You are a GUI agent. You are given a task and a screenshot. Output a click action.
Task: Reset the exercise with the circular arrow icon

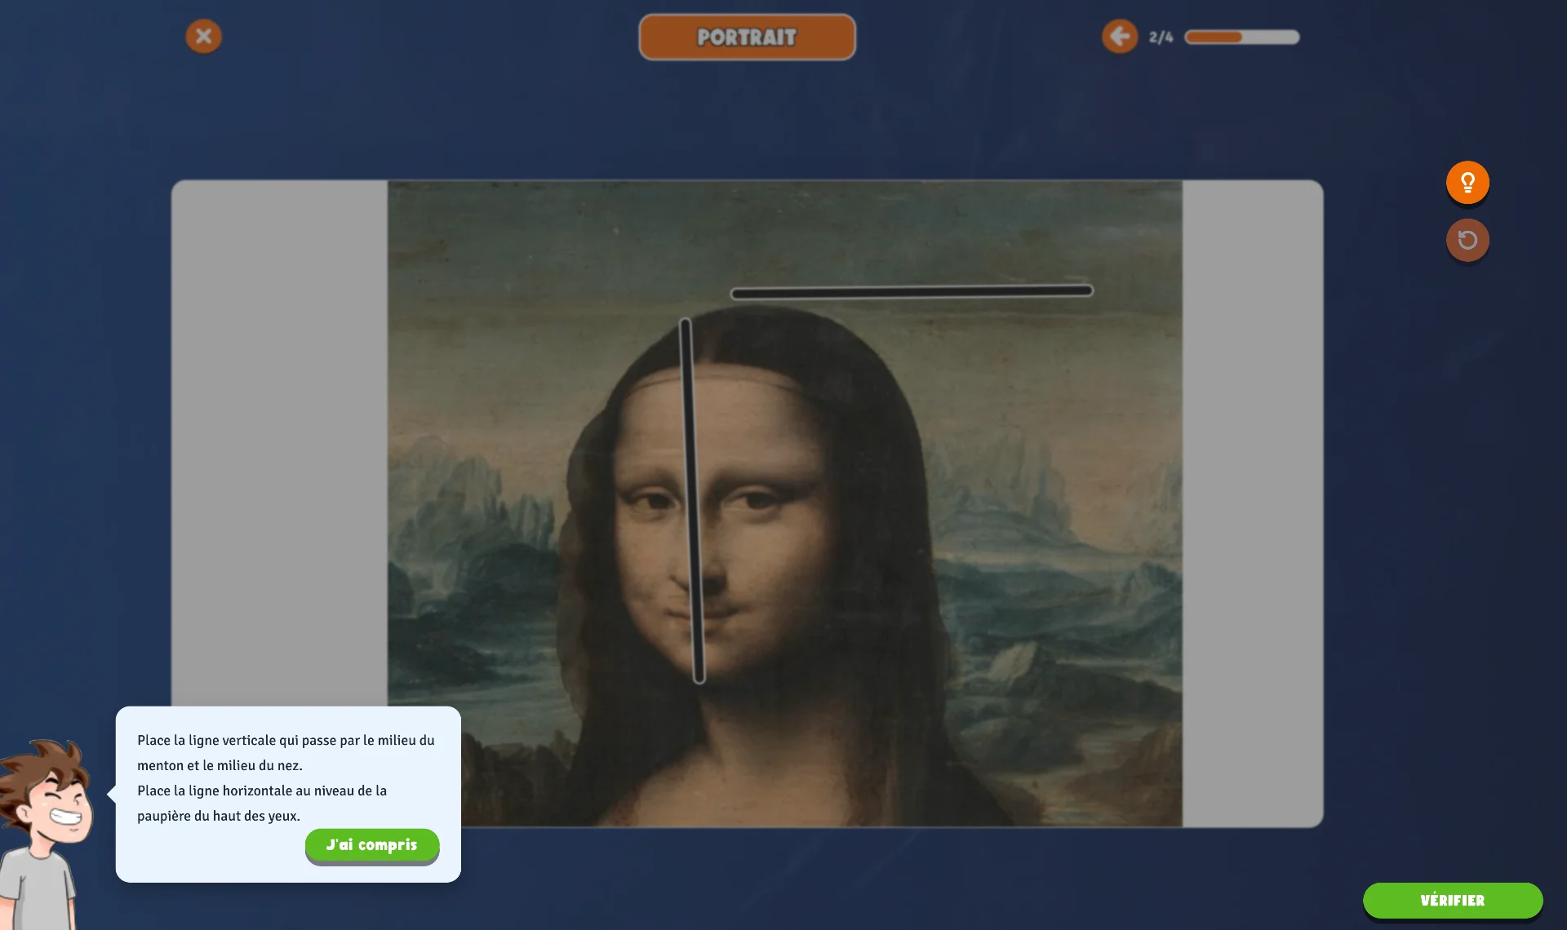coord(1467,240)
